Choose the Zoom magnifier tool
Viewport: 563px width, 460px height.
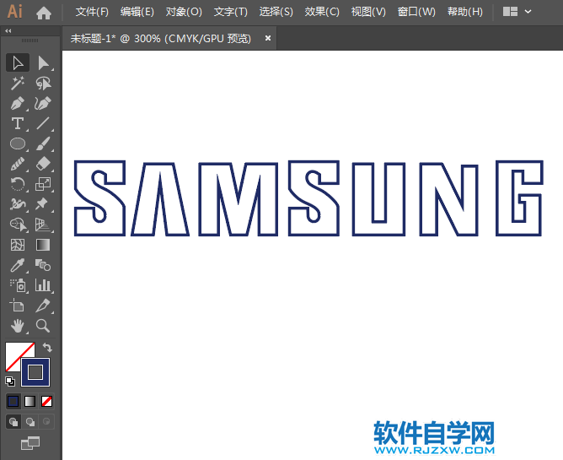[x=44, y=326]
